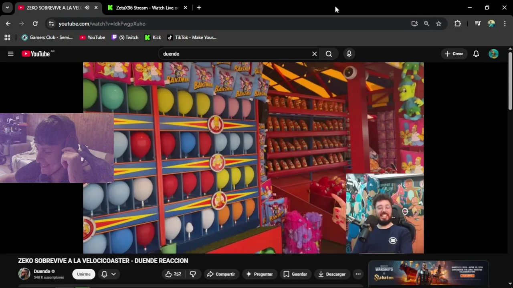
Task: Open the apps grid bookmark icon
Action: click(x=7, y=37)
